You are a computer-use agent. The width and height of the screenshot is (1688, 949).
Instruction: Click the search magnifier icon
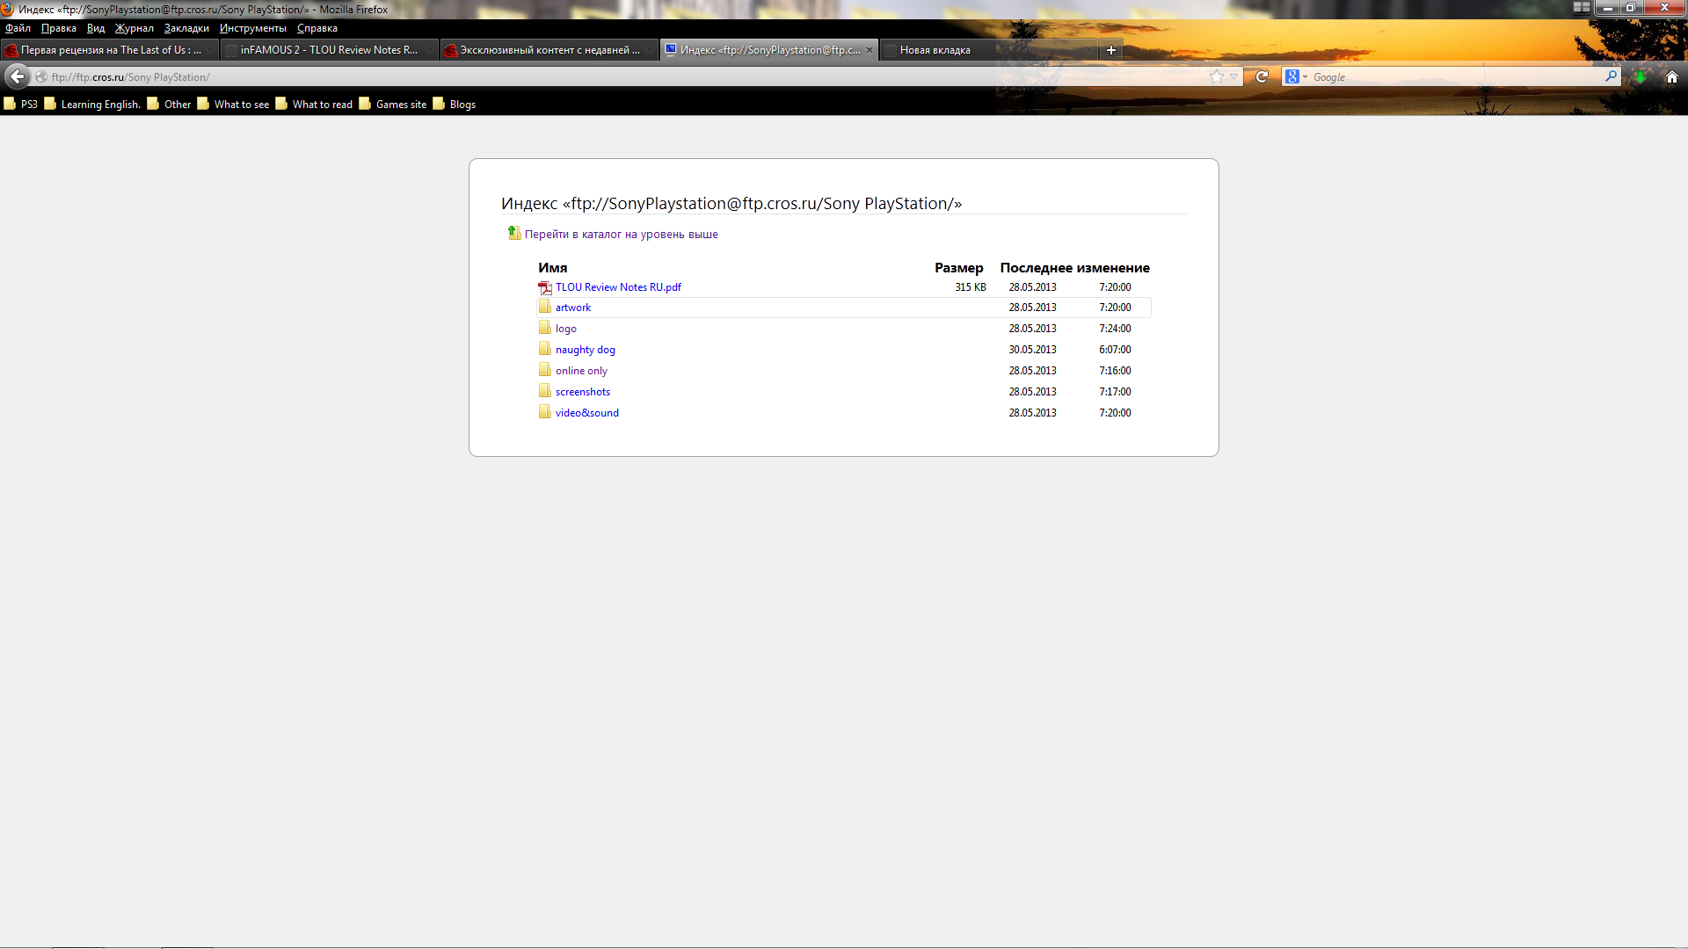pyautogui.click(x=1611, y=76)
